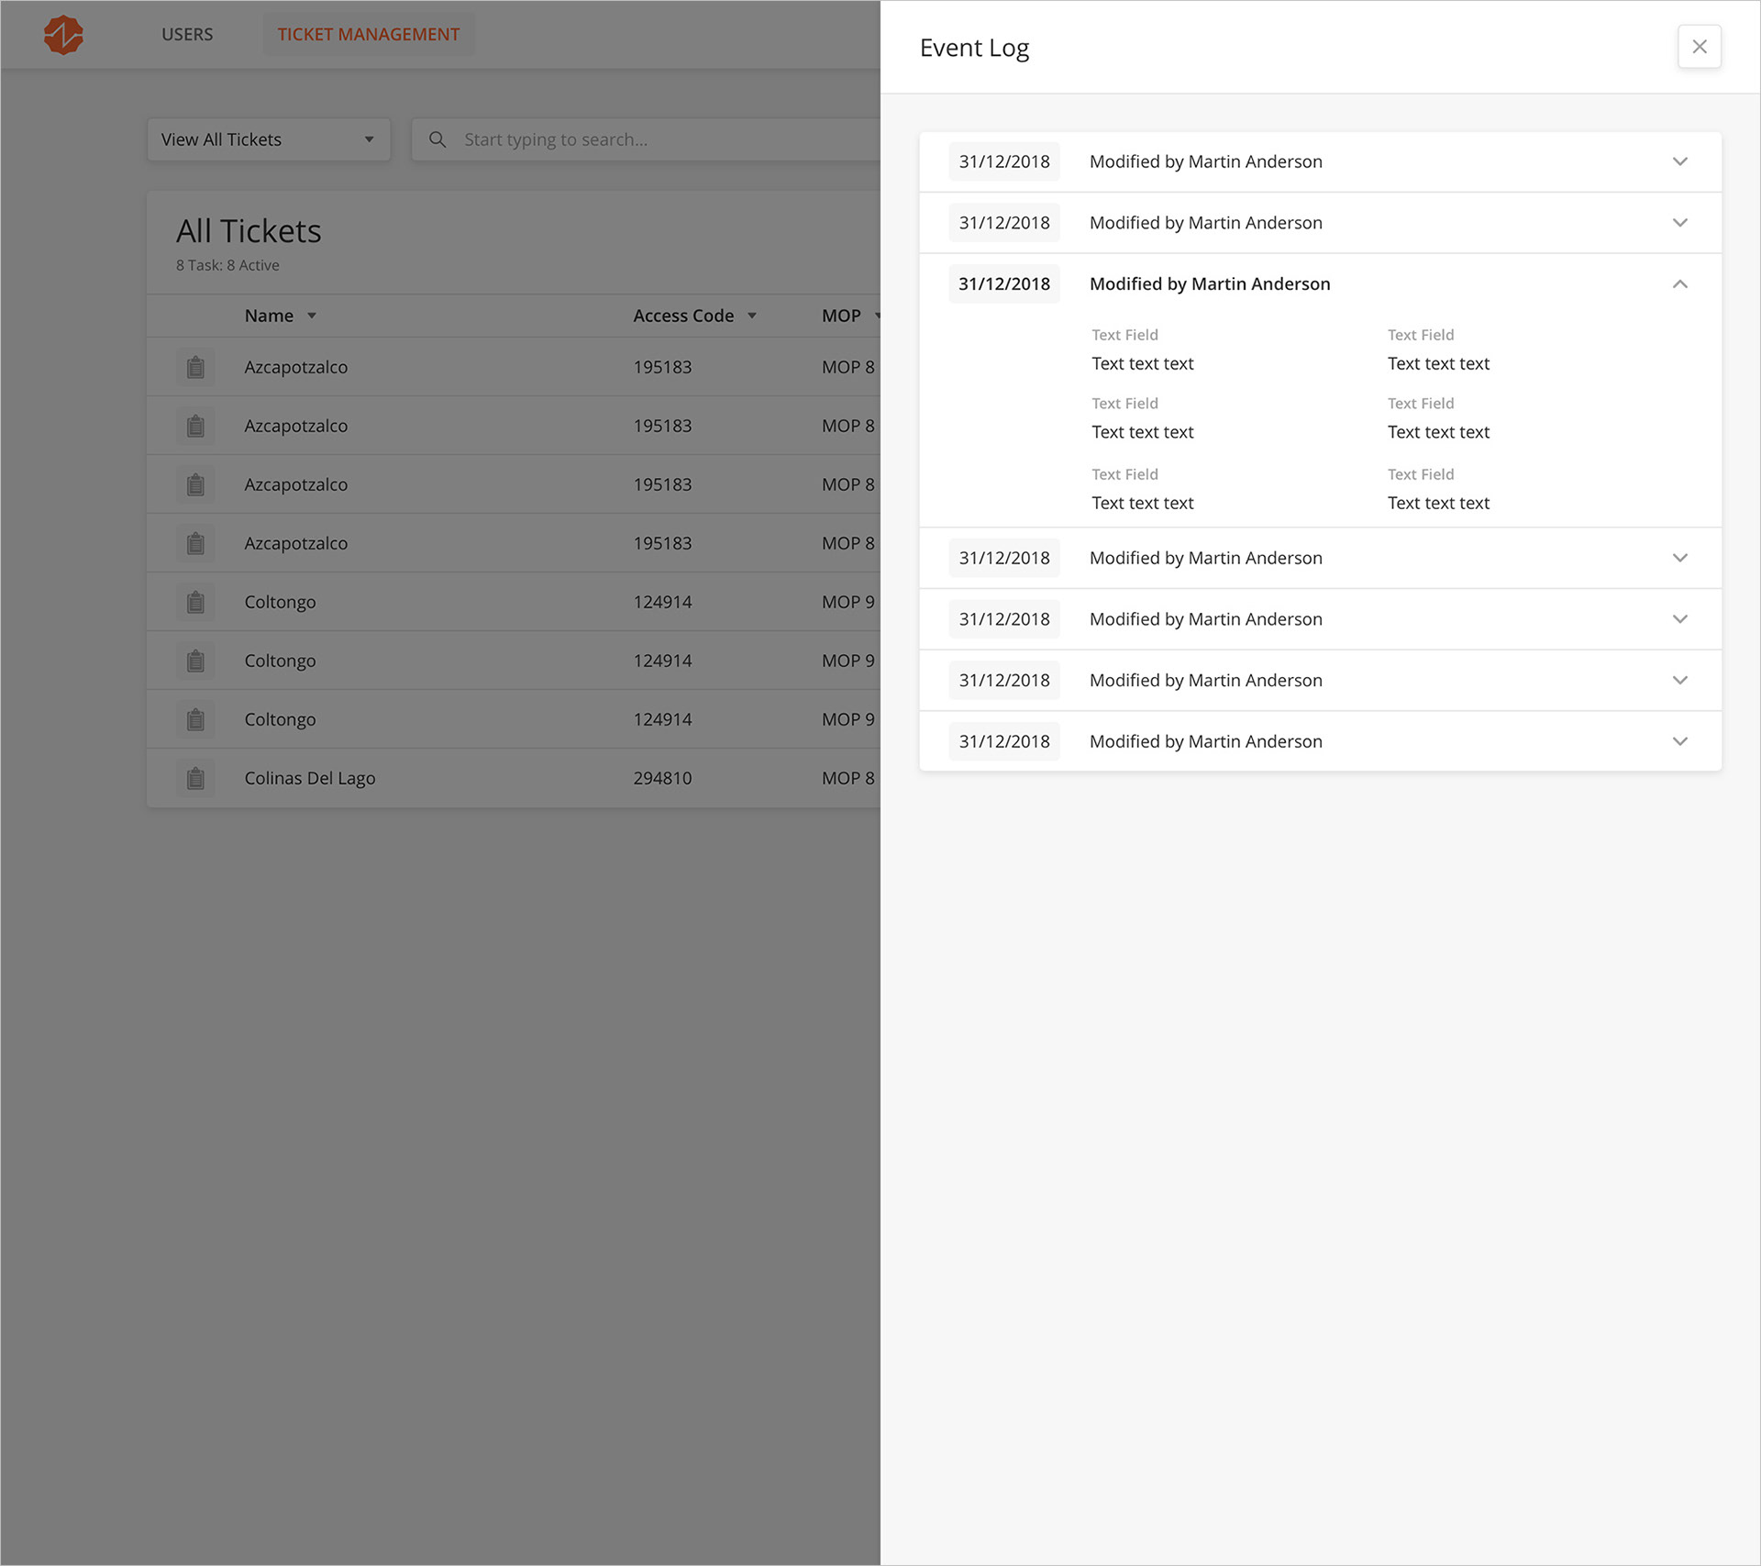Viewport: 1761px width, 1566px height.
Task: Click the magnifier icon in the search bar
Action: 437,139
